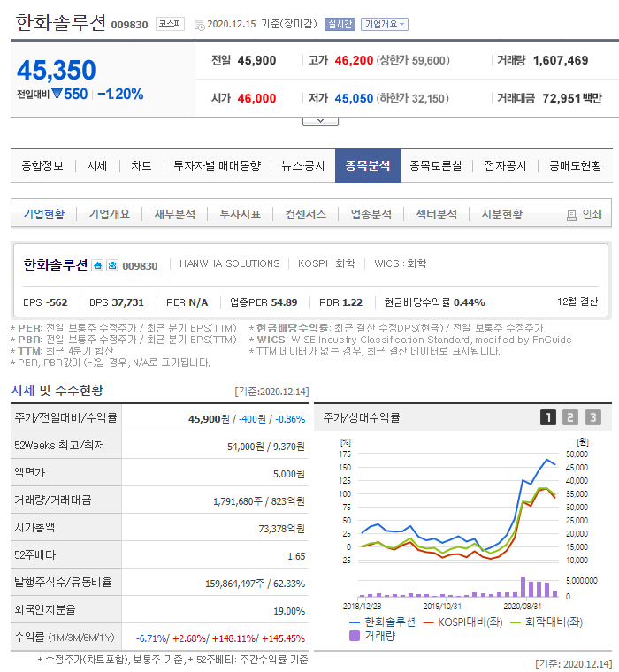
Task: Click the purple 거래량 legend swatch
Action: [x=355, y=636]
